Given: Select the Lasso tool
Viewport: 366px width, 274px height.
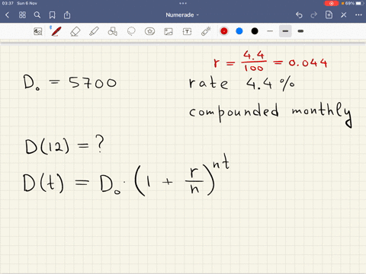Looking at the screenshot, I should [x=131, y=31].
